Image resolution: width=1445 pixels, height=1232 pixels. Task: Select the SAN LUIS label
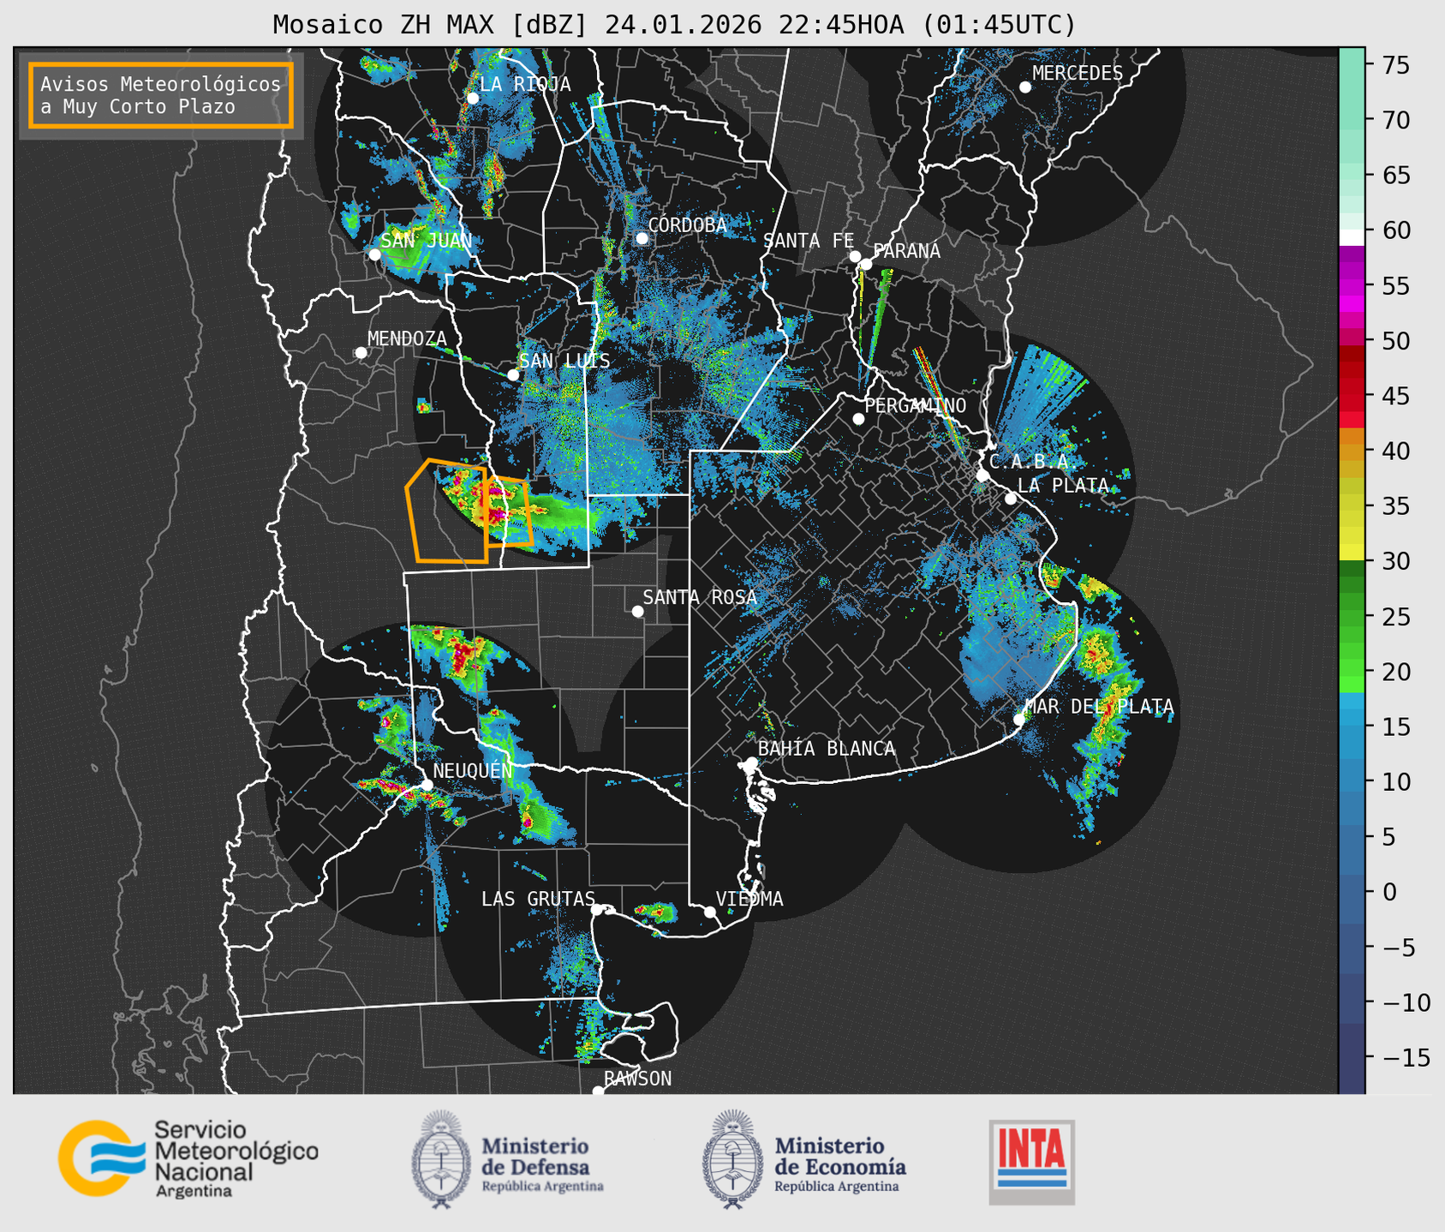565,361
